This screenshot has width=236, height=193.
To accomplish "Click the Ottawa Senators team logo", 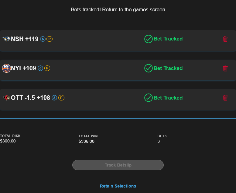I will point(6,98).
